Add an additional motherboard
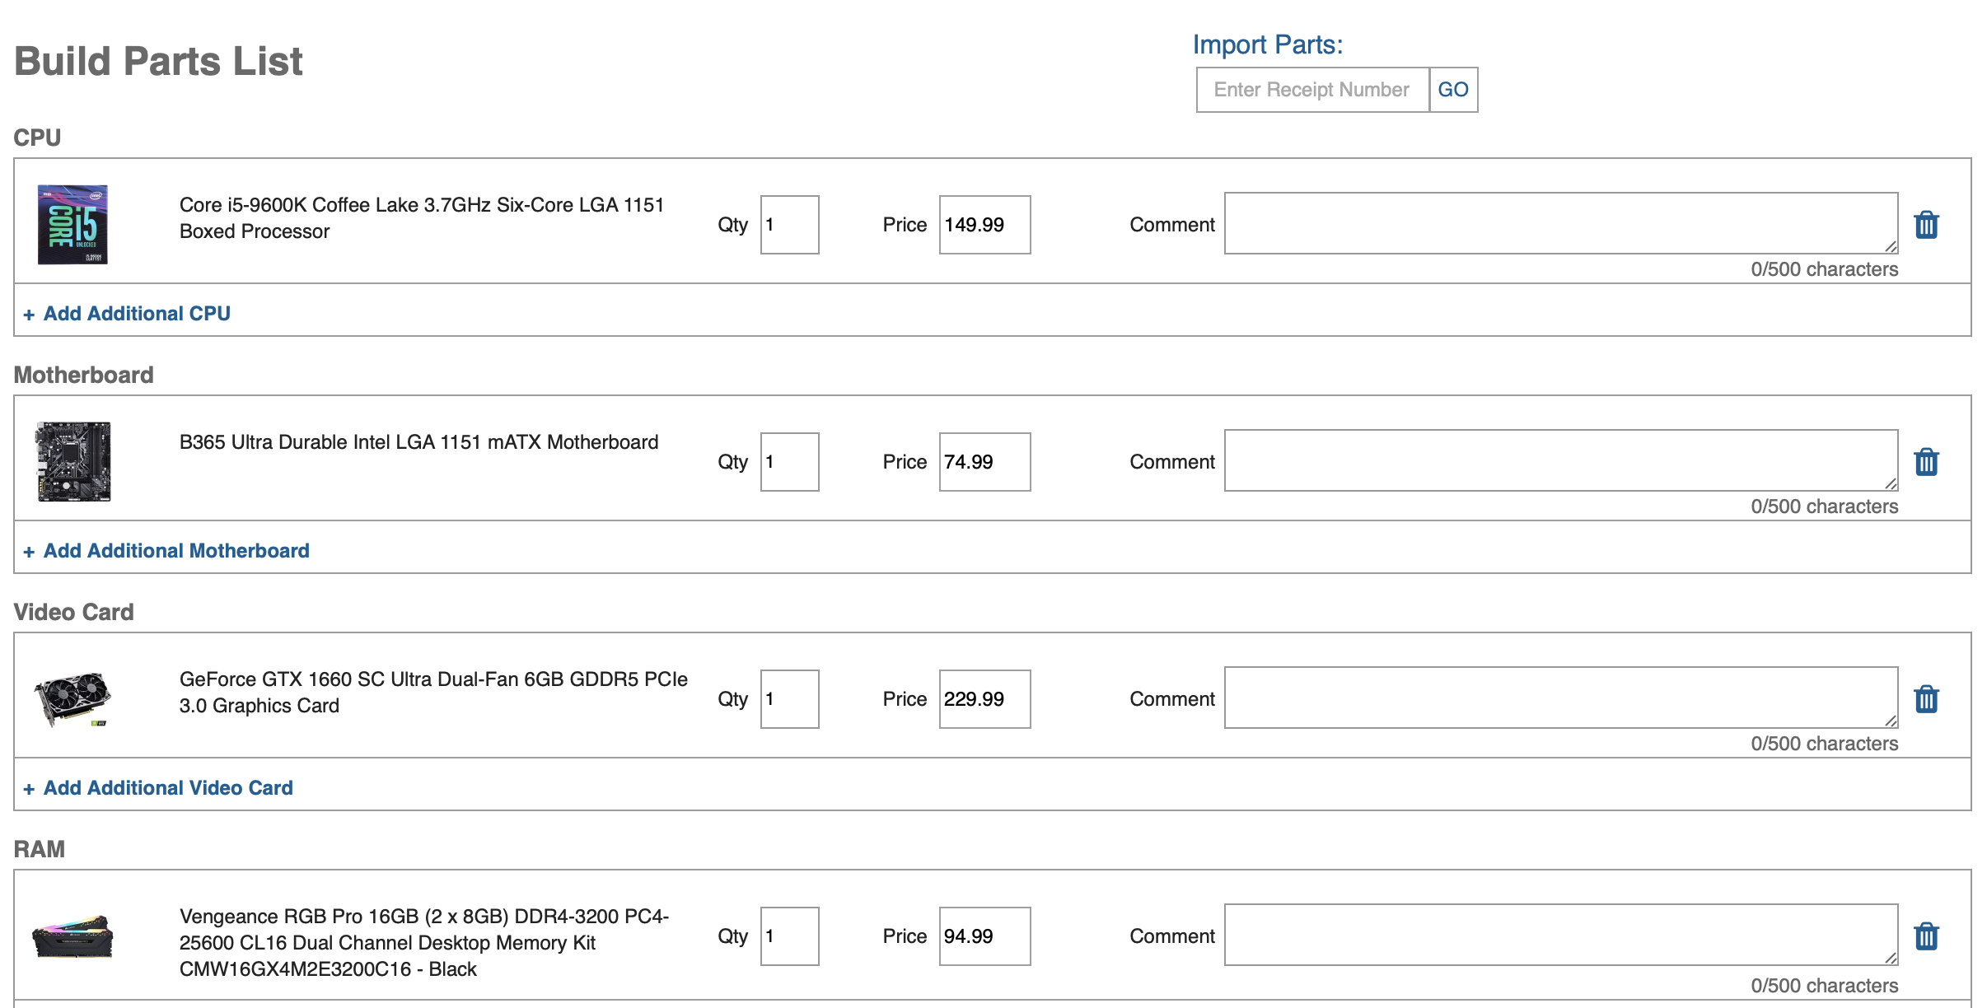This screenshot has width=1987, height=1008. (166, 551)
